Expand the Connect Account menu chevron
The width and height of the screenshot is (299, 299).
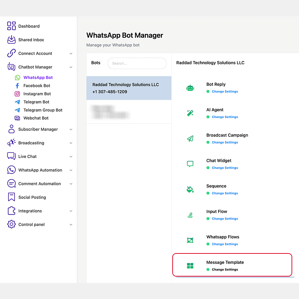[71, 54]
